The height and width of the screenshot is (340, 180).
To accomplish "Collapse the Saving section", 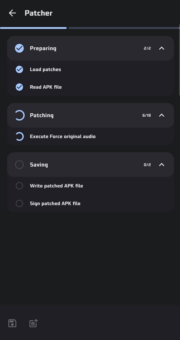I will (x=161, y=165).
